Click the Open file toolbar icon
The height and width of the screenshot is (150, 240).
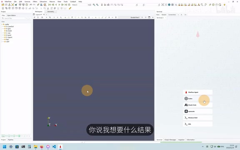(x=3, y=5)
